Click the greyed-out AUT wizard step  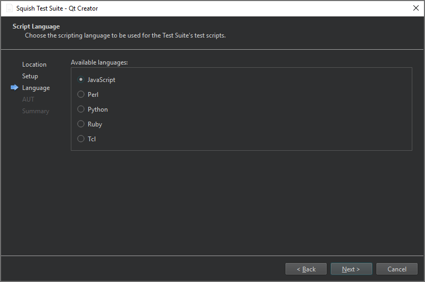pos(28,99)
